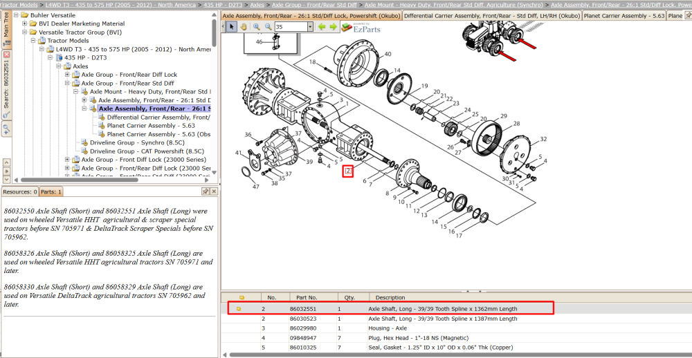Click breadcrumb L4WD T3 - 435 to 575 HP
Image resolution: width=692 pixels, height=358 pixels.
pos(120,5)
